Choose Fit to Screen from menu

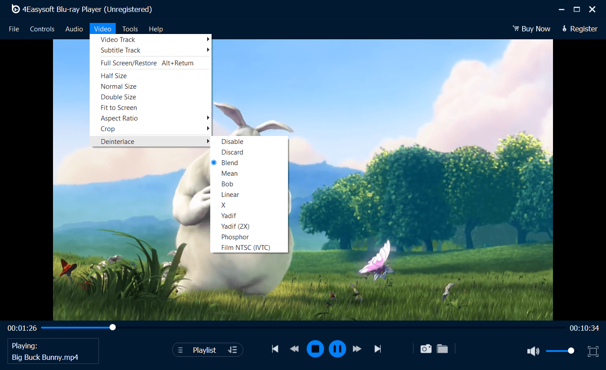119,108
